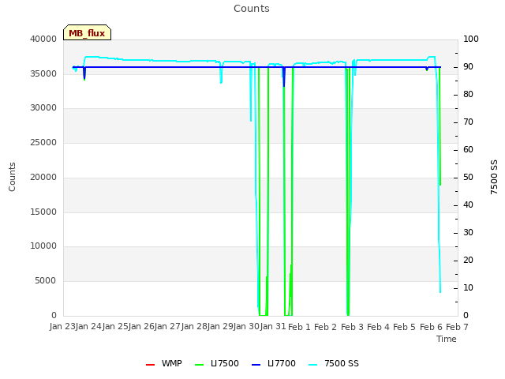Click the green LI7500 legend swatch
The image size is (505, 379).
(x=200, y=365)
